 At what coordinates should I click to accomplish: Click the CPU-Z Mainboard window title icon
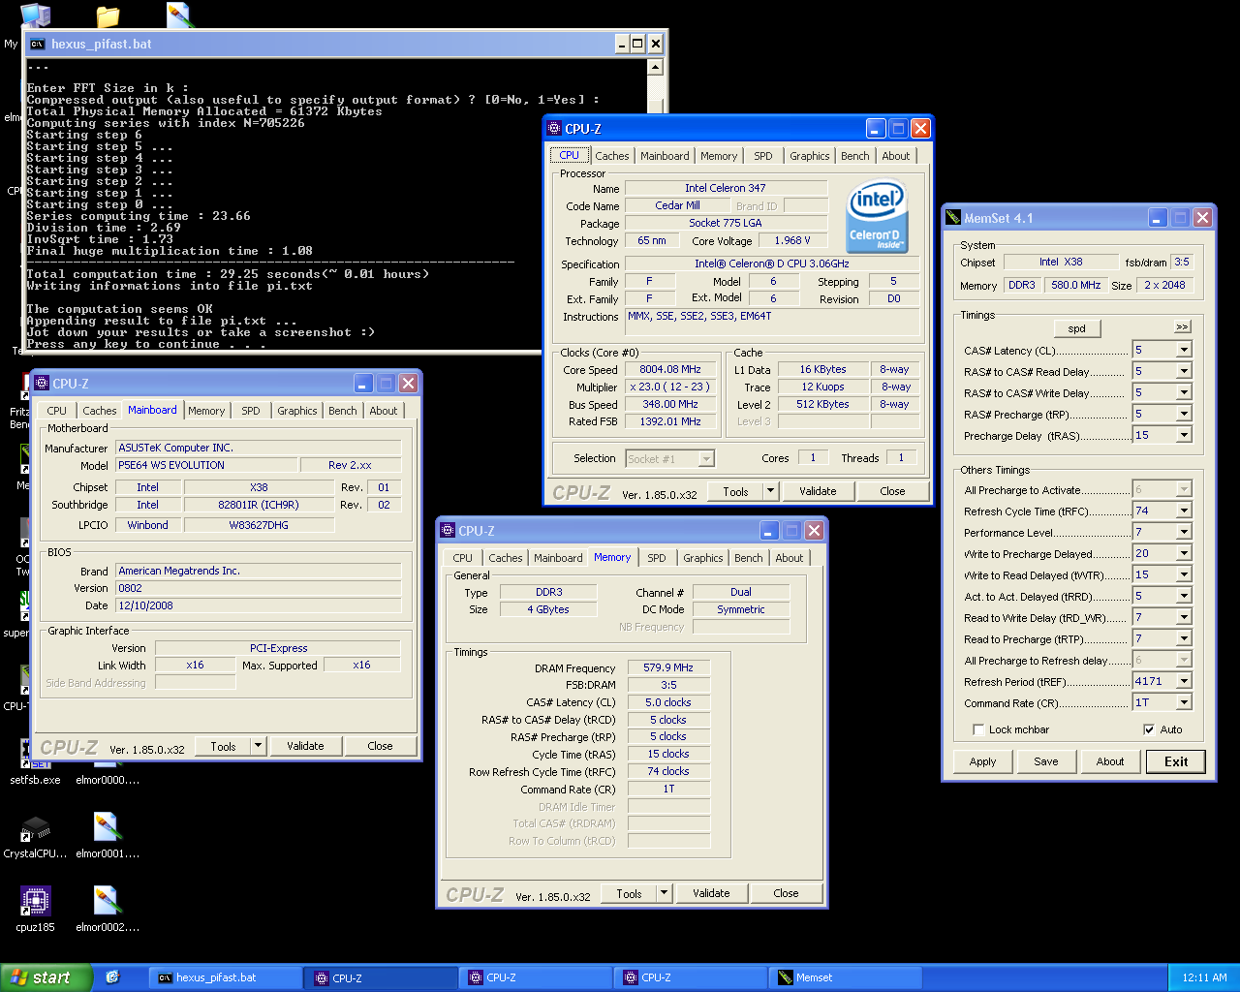click(42, 384)
